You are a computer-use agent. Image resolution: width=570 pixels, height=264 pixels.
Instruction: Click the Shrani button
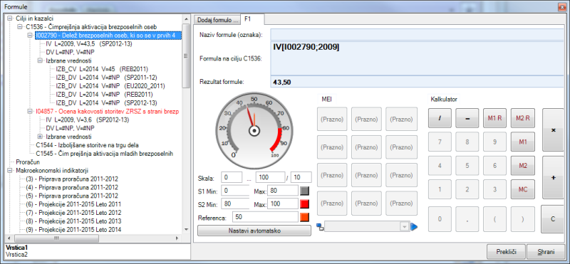pyautogui.click(x=546, y=252)
